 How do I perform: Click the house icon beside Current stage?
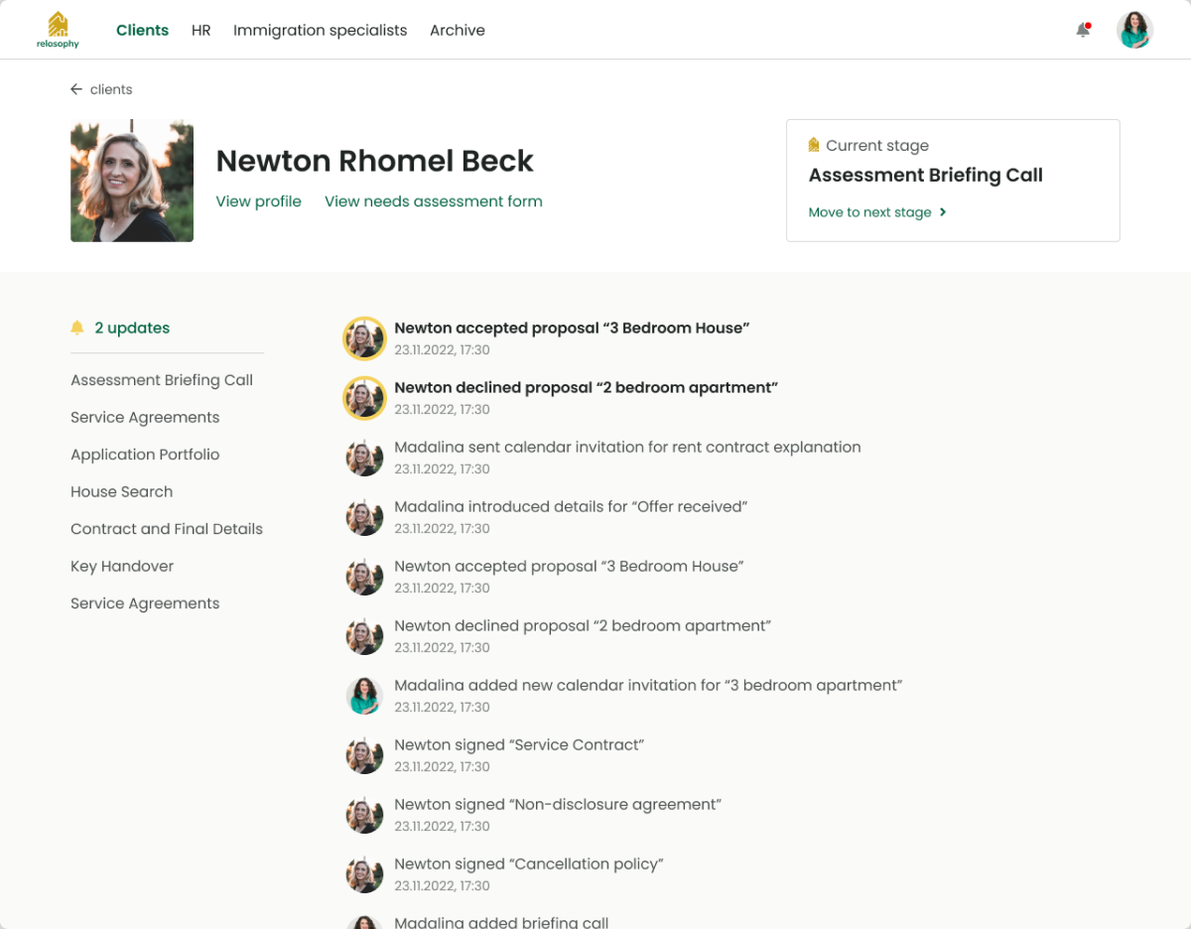pyautogui.click(x=814, y=145)
